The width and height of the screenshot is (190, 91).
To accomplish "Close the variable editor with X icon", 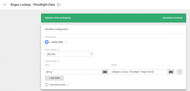I will click(x=5, y=5).
